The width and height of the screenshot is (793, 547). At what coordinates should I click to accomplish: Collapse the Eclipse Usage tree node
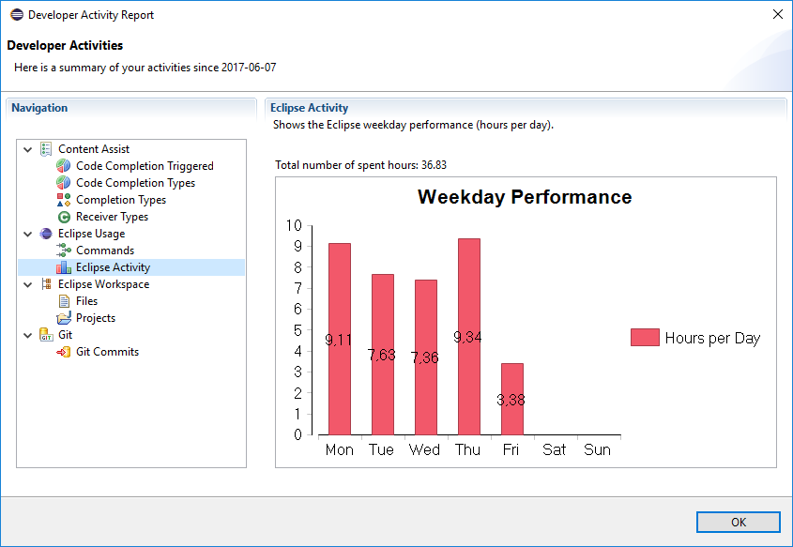coord(28,234)
